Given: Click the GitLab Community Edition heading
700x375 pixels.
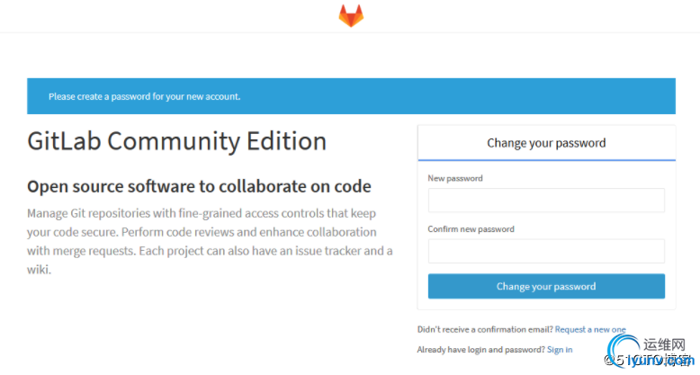Looking at the screenshot, I should click(176, 141).
